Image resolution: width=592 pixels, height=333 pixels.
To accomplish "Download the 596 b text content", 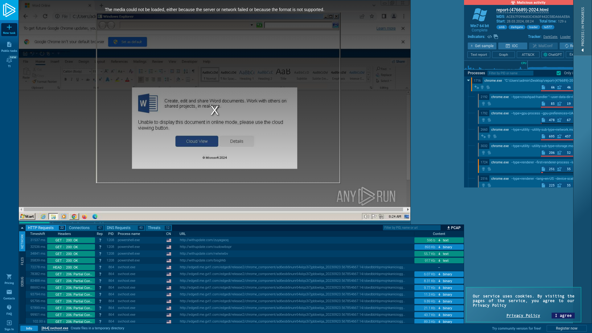I will tap(439, 240).
